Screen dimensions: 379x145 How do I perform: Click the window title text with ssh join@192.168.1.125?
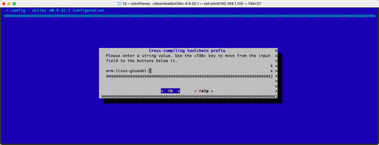pos(192,4)
